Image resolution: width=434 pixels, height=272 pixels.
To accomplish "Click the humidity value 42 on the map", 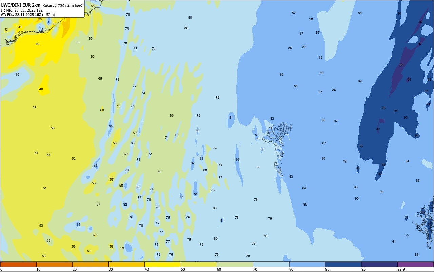I will click(54, 24).
